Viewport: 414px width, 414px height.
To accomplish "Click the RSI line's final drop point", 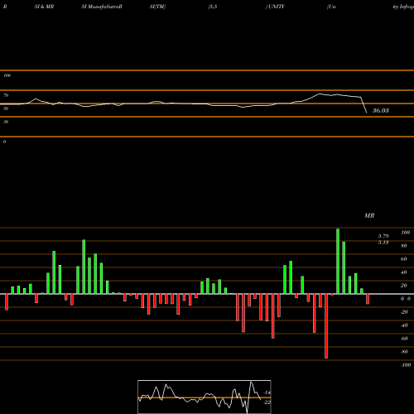I will (367, 113).
